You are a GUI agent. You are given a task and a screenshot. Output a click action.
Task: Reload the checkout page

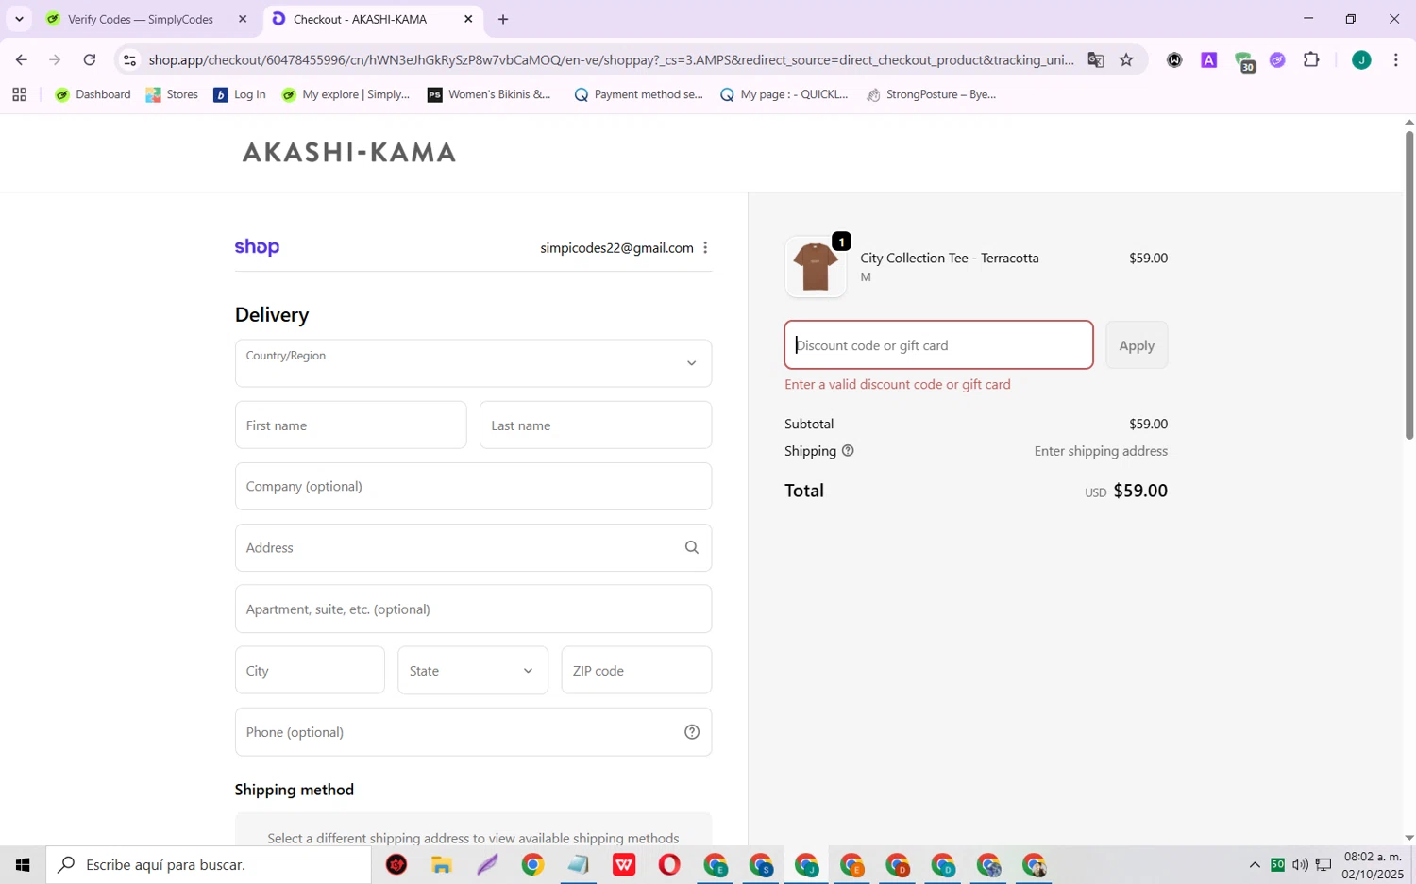click(x=89, y=60)
